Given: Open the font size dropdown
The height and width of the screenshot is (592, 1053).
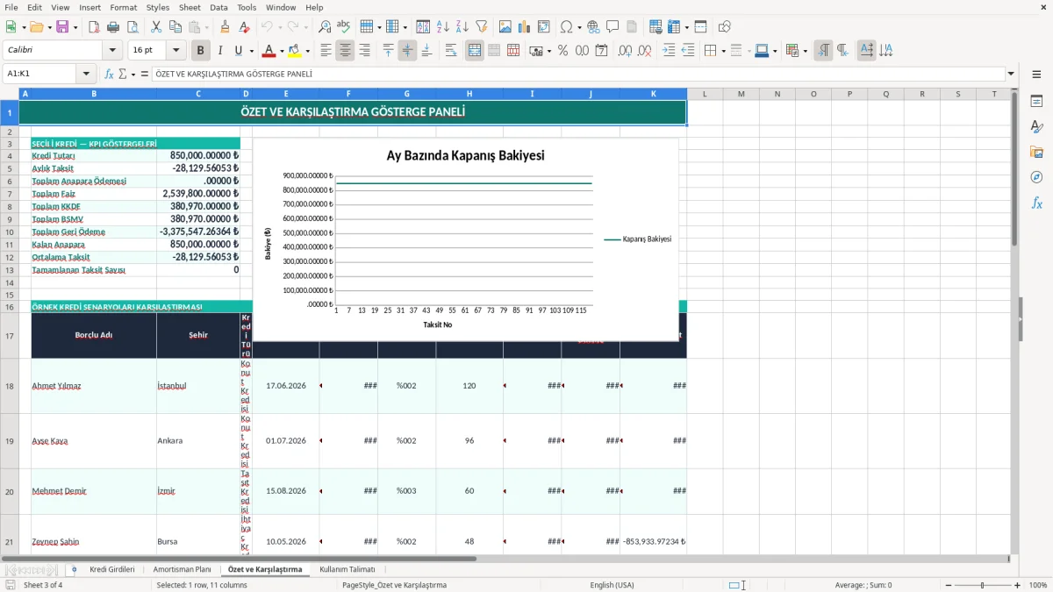Looking at the screenshot, I should pos(176,51).
